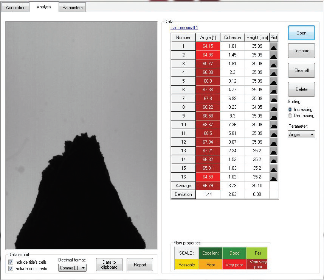This screenshot has width=324, height=280.
Task: Click the Fair light green scale swatch
Action: click(257, 253)
